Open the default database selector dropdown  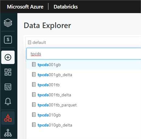click(83, 42)
